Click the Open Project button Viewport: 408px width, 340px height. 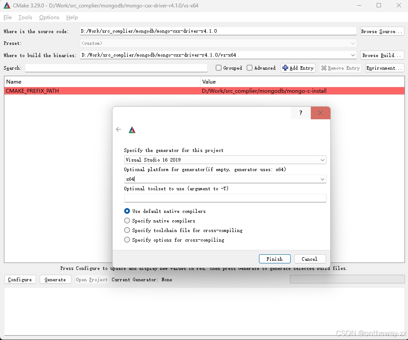tap(92, 279)
